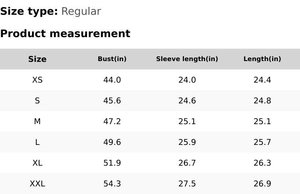Image resolution: width=300 pixels, height=194 pixels.
Task: Click the Sleeve length(in) column header
Action: coord(187,59)
